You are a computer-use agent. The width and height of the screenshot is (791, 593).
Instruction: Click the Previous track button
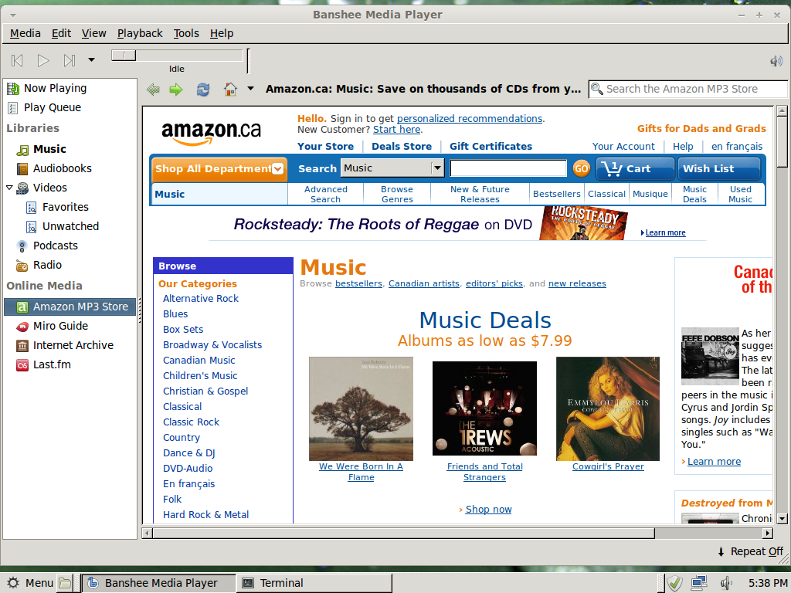17,60
